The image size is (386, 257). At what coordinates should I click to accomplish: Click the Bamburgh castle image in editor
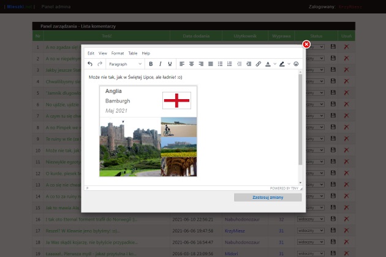(x=130, y=146)
